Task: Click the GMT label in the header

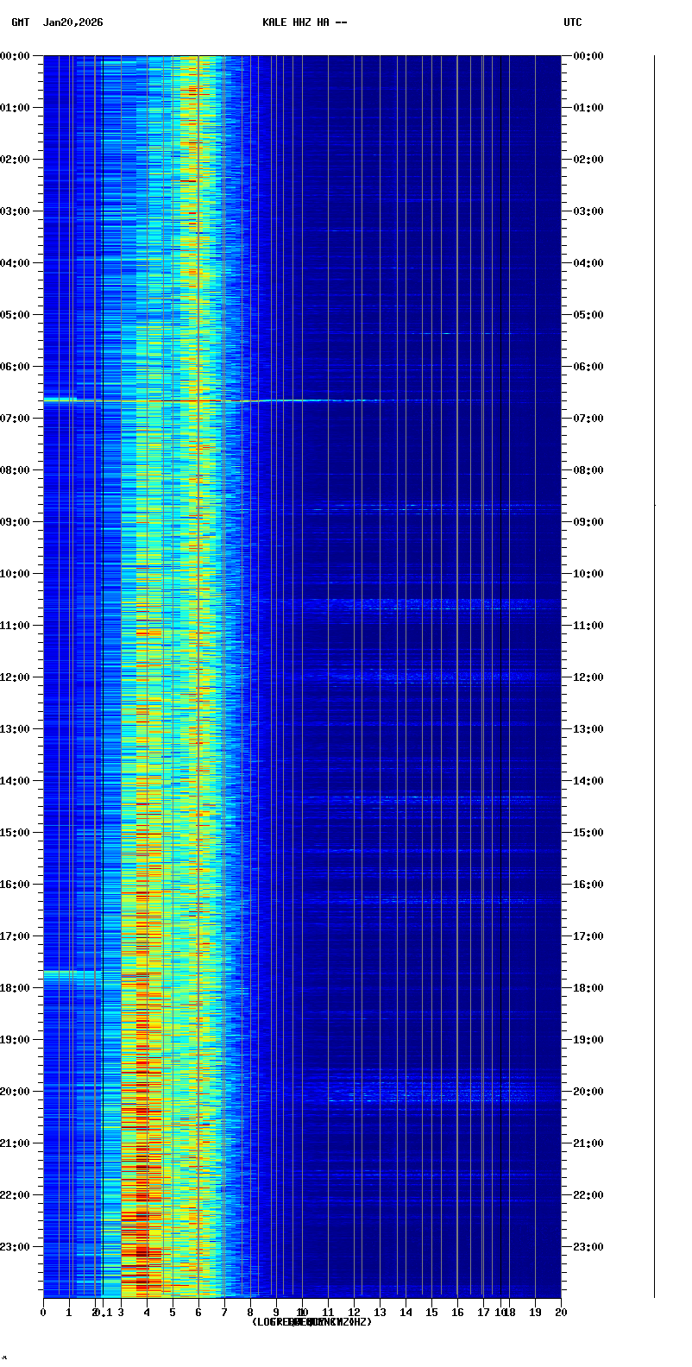Action: 20,22
